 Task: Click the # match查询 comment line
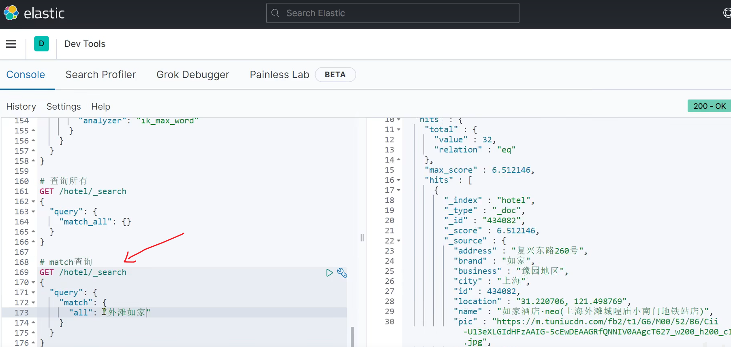pyautogui.click(x=66, y=262)
